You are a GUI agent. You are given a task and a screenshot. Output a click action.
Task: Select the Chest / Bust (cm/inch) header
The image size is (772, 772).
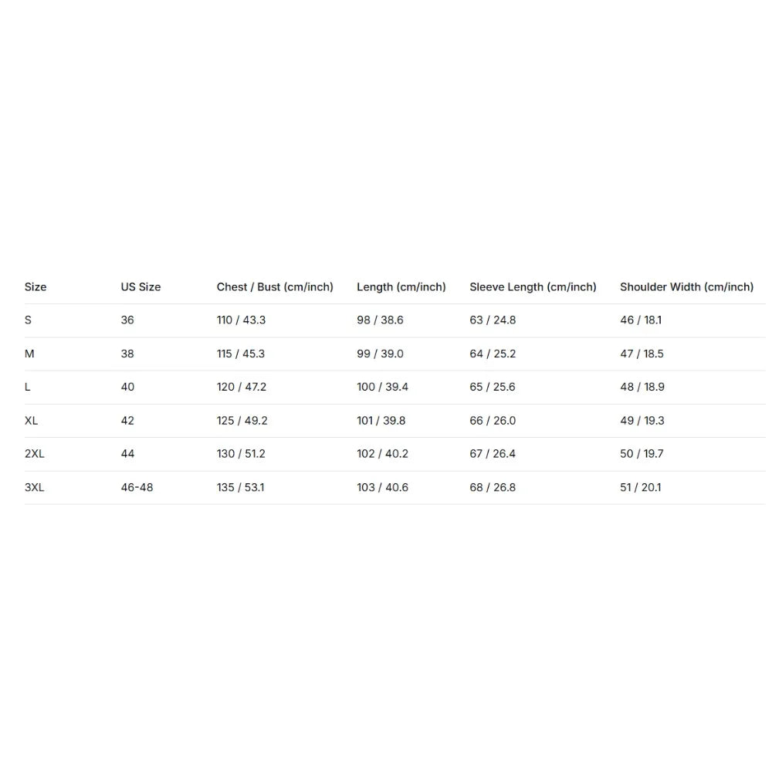tap(275, 287)
